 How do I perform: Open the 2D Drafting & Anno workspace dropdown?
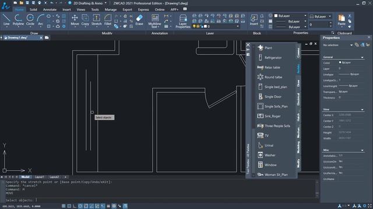(x=105, y=3)
